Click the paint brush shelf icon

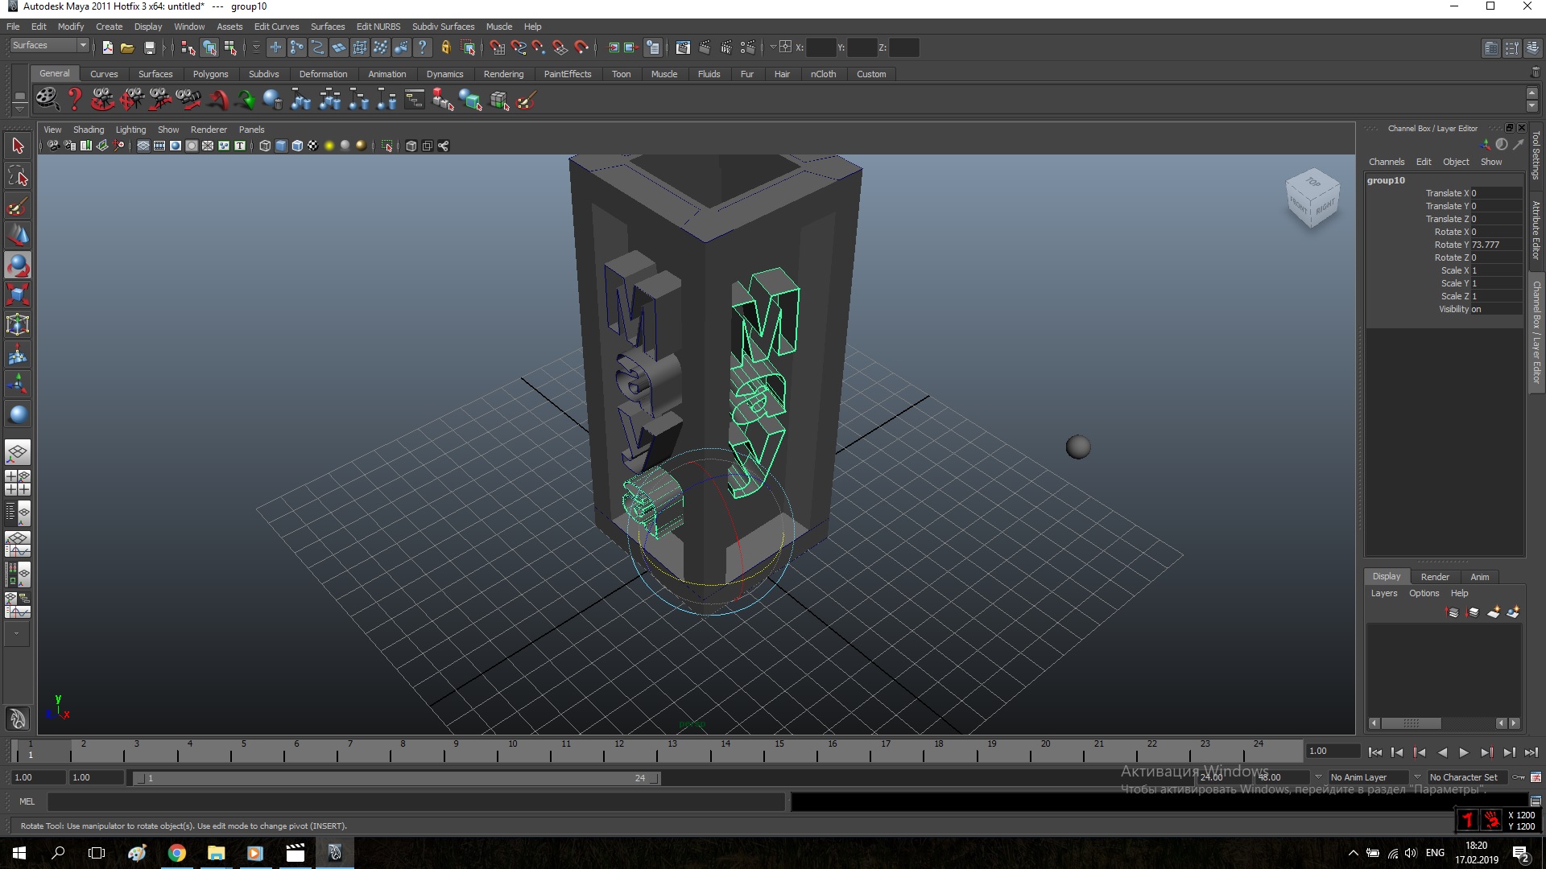527,100
